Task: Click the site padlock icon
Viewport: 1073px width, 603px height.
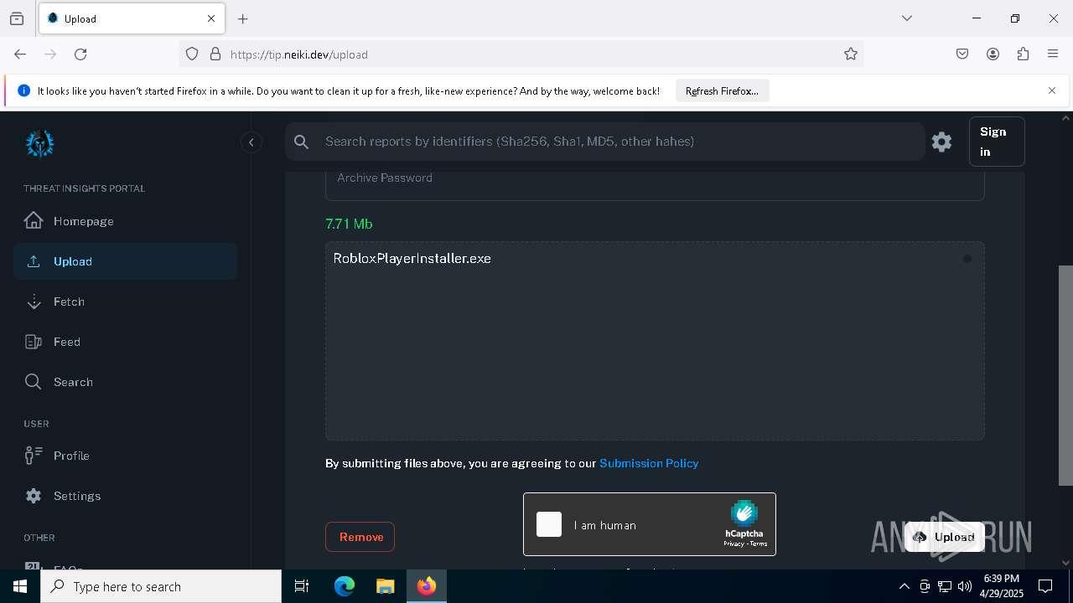Action: tap(215, 54)
